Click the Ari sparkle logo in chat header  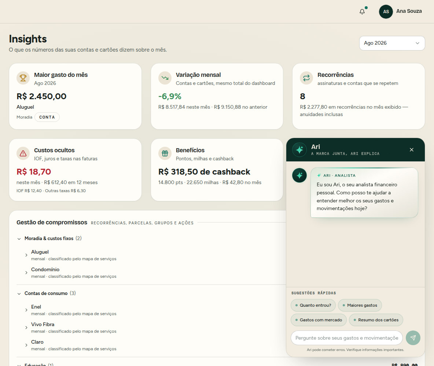[x=299, y=150]
